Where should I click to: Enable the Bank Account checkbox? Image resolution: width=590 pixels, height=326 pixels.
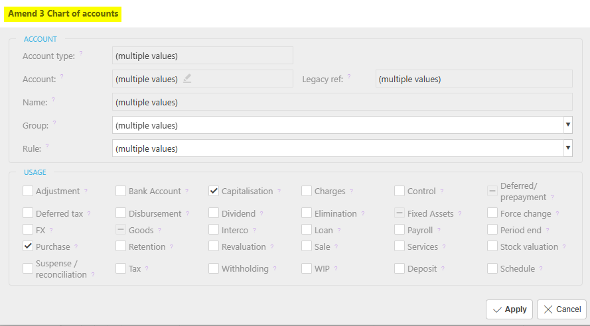click(121, 191)
